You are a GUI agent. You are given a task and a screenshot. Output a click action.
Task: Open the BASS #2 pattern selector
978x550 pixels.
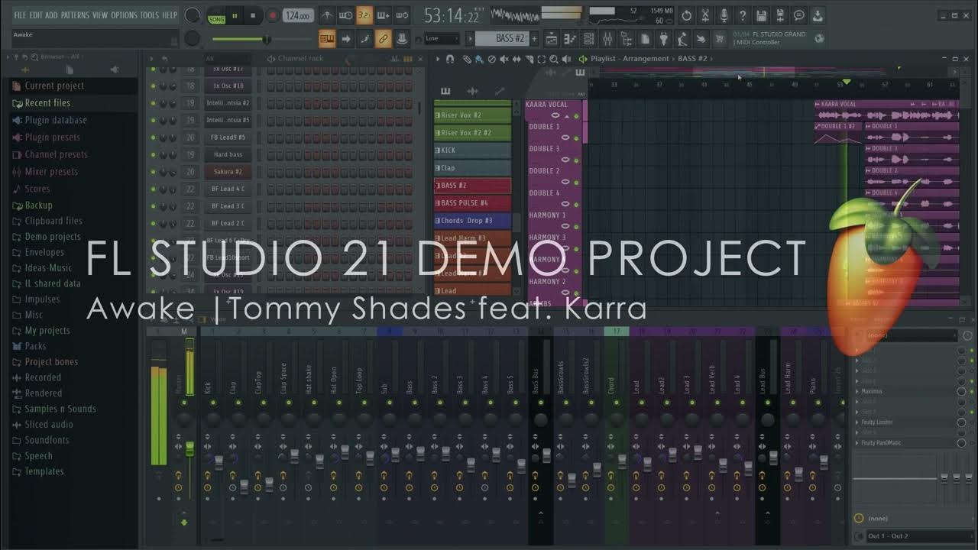501,39
